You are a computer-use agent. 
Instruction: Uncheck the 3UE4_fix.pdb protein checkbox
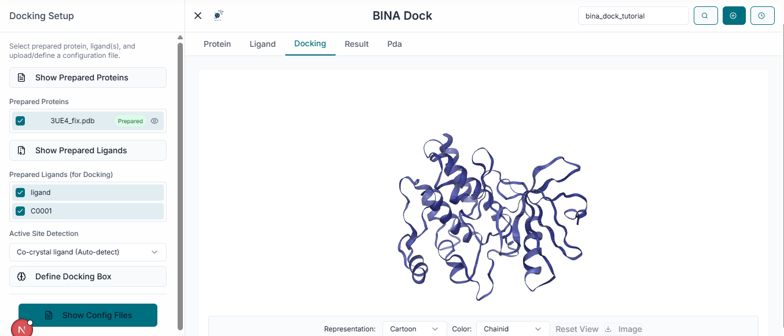(x=20, y=121)
